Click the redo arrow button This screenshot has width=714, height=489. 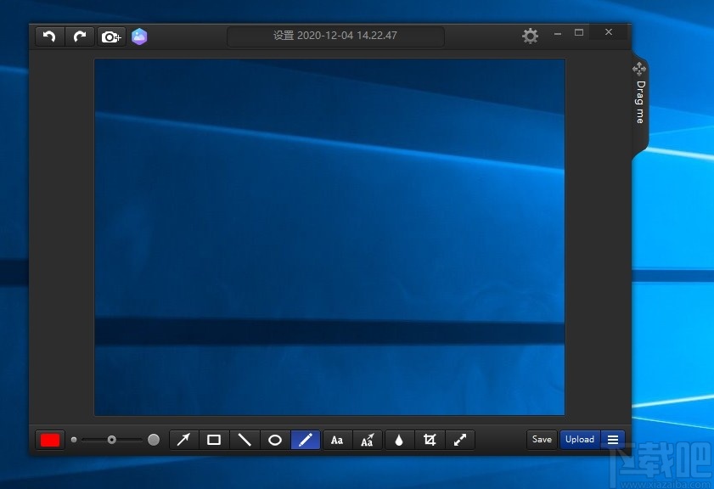80,37
